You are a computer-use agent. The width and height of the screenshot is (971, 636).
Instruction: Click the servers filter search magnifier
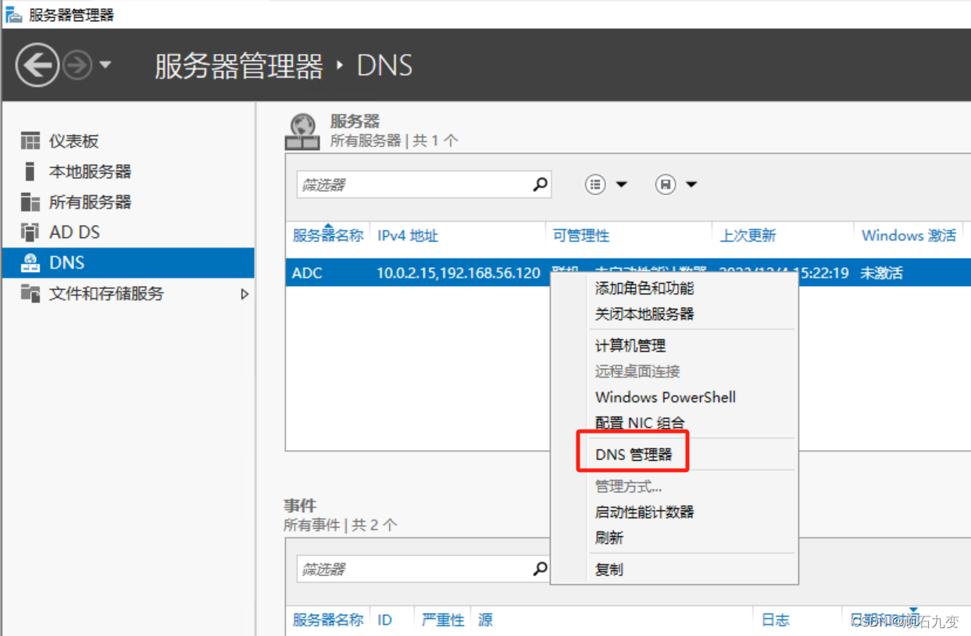point(541,184)
